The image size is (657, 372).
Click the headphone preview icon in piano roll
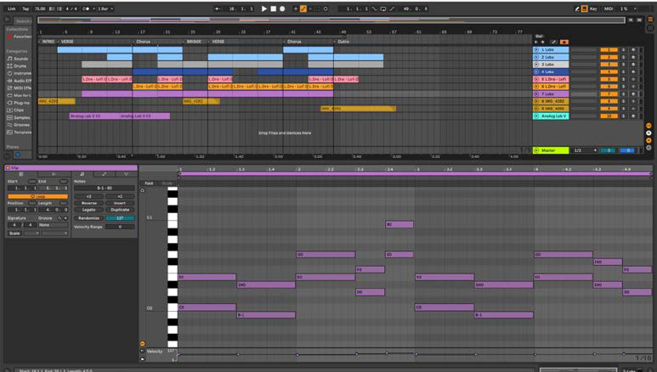coord(143,190)
